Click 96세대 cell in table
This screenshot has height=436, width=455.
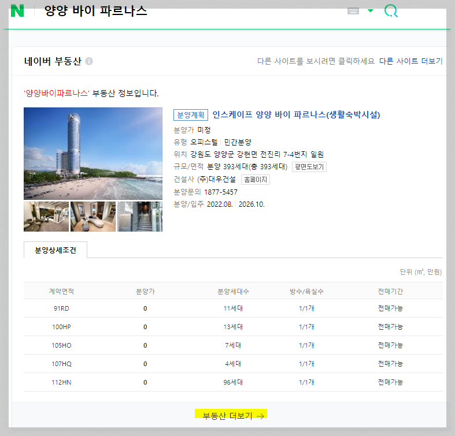tap(233, 382)
